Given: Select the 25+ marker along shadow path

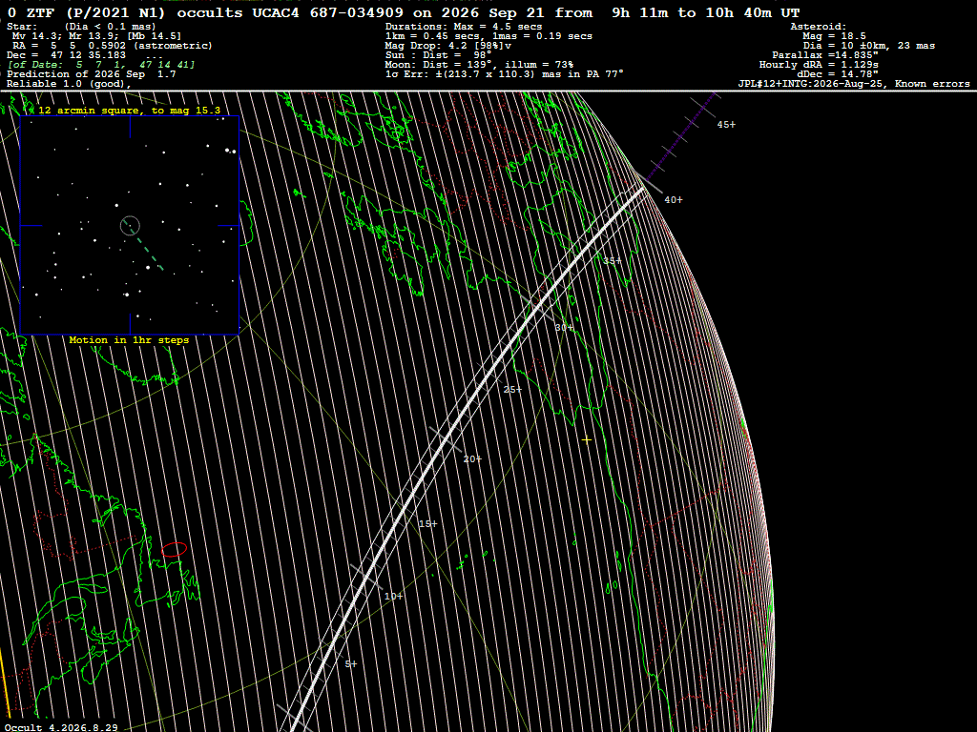Looking at the screenshot, I should tap(512, 390).
